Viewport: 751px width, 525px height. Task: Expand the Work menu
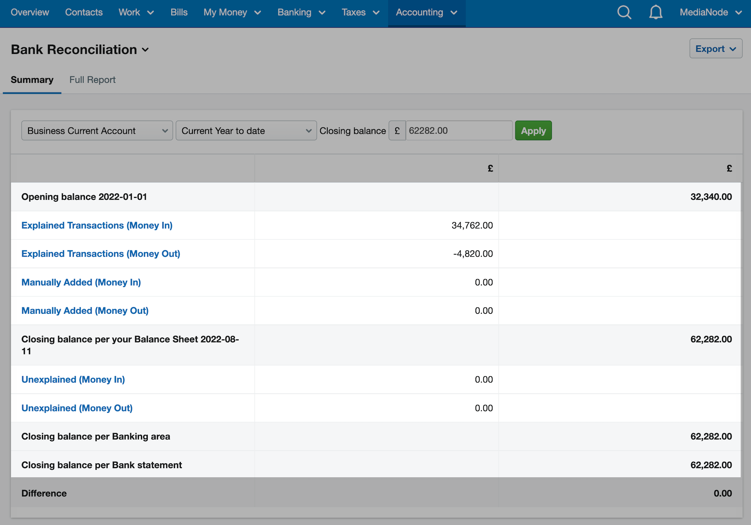pyautogui.click(x=136, y=12)
